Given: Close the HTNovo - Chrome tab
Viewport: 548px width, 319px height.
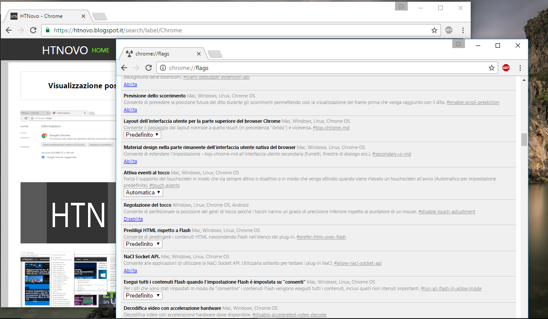Looking at the screenshot, I should (x=83, y=16).
